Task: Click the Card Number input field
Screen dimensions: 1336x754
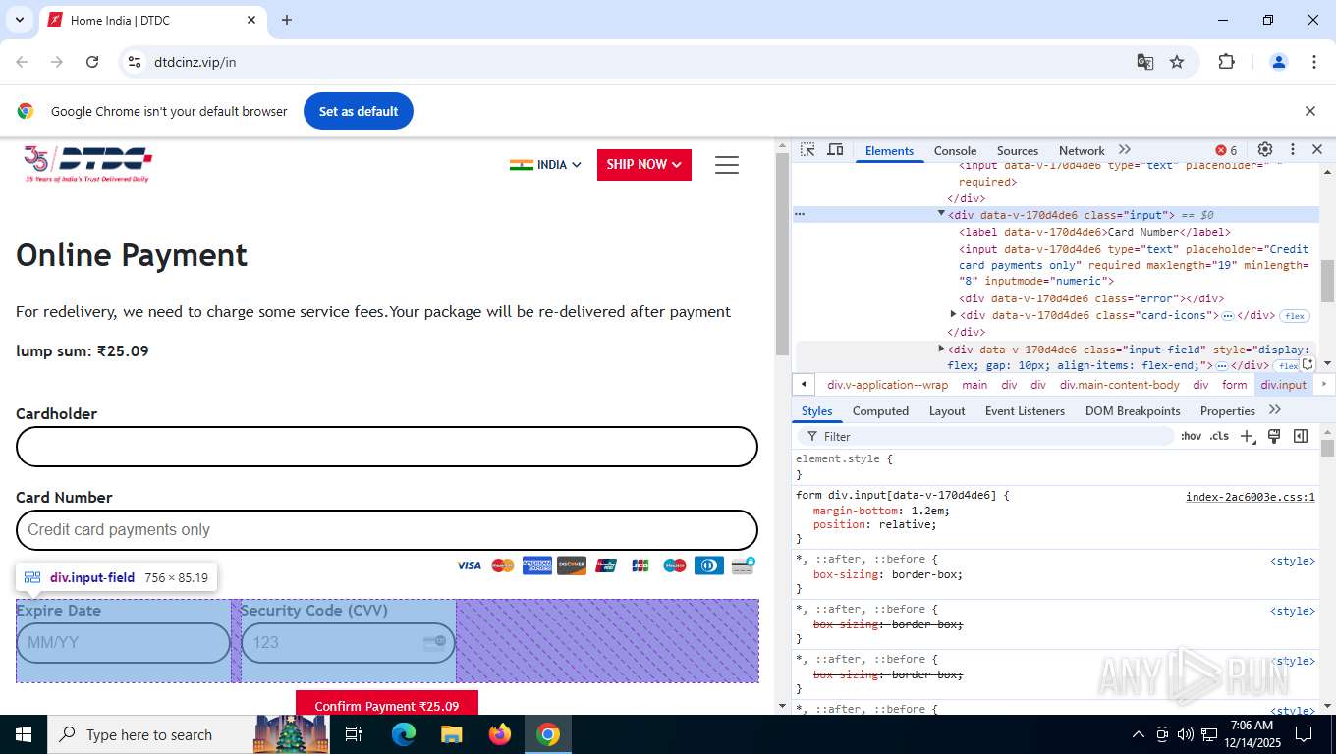Action: [x=387, y=530]
